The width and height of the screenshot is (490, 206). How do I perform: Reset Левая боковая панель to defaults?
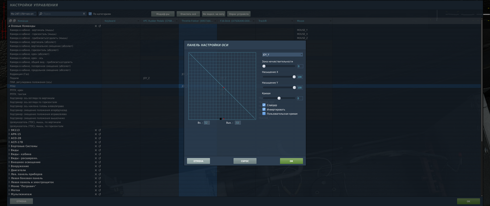tap(99, 178)
